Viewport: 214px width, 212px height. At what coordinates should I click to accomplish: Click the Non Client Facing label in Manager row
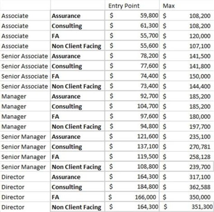point(76,127)
